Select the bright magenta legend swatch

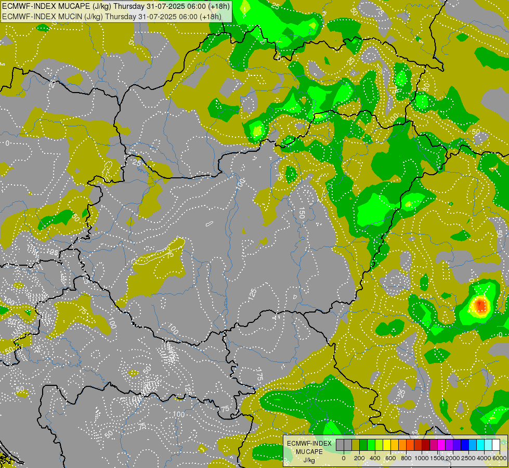(441, 445)
